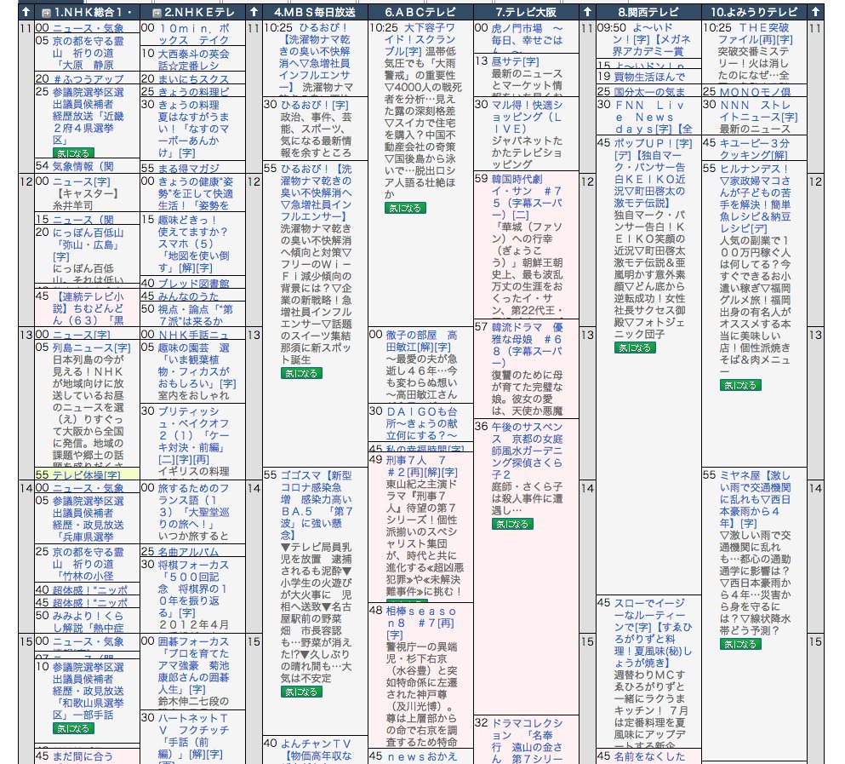The image size is (845, 764).
Task: Expand sub-channels icon beside 1.NHK総合1
Action: [x=46, y=12]
